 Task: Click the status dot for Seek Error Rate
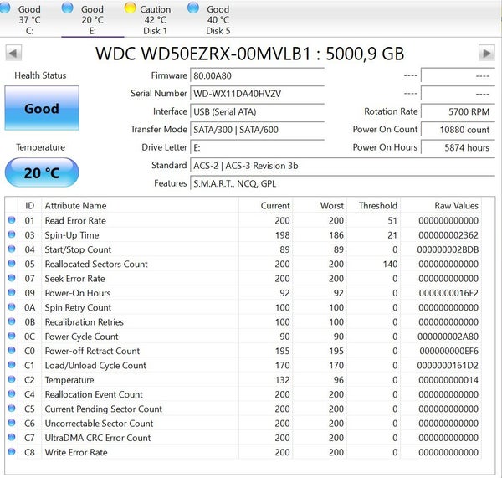pos(12,277)
